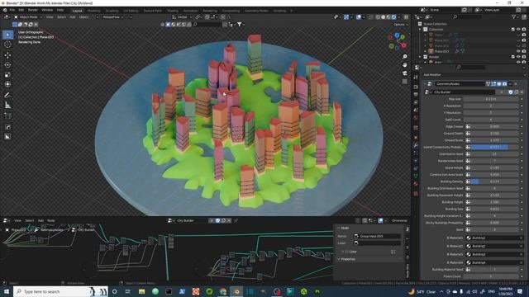The height and width of the screenshot is (297, 529).
Task: Click the viewport navigation axis gizmo
Action: coord(397,41)
